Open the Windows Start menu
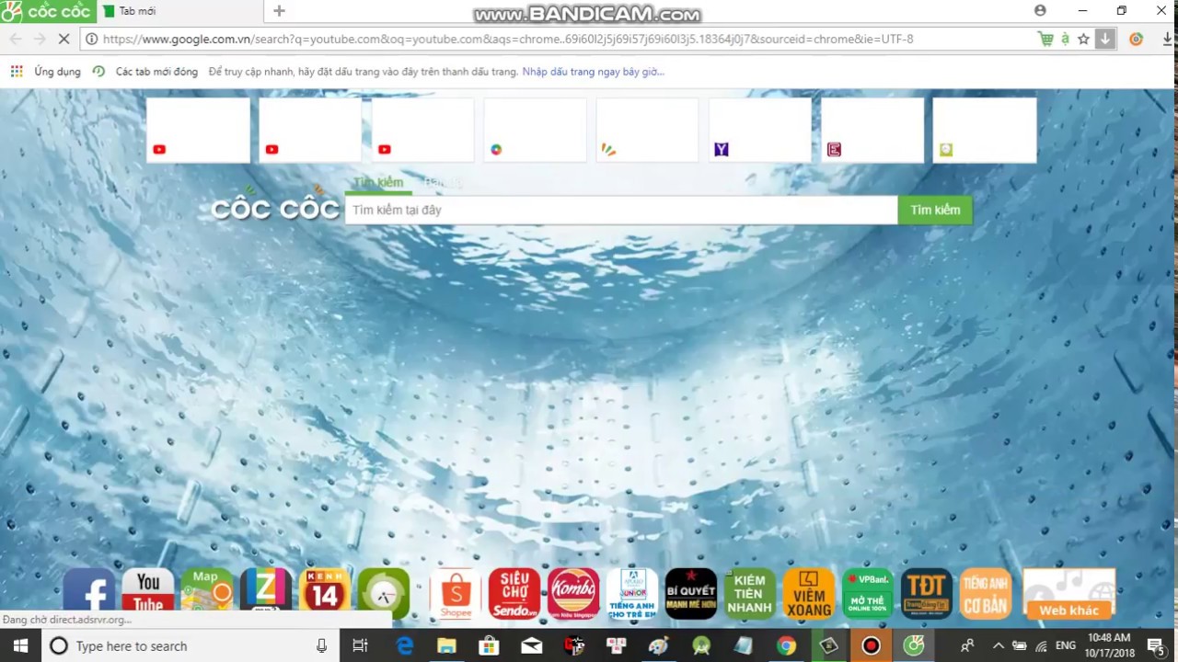The image size is (1178, 662). pyautogui.click(x=20, y=645)
